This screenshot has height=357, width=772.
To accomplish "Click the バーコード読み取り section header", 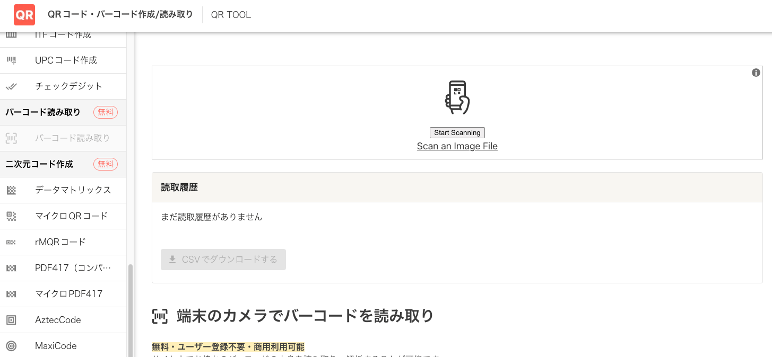I will point(42,112).
